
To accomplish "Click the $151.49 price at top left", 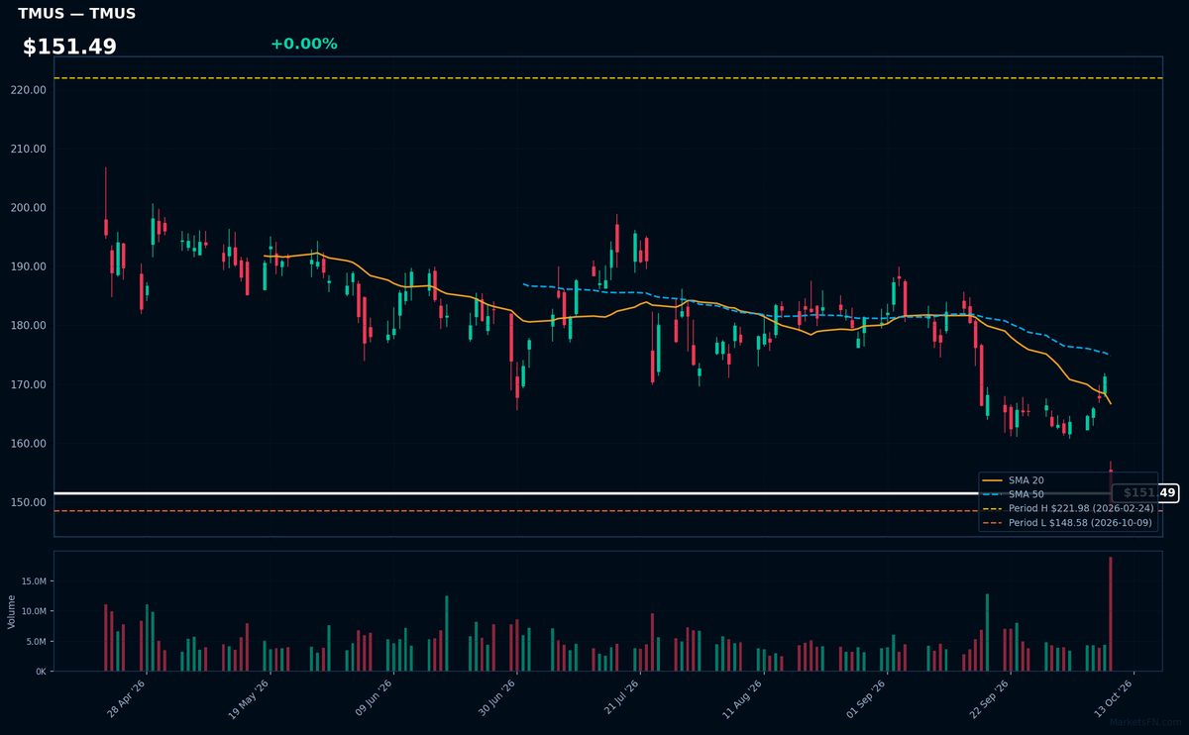I will pyautogui.click(x=69, y=47).
